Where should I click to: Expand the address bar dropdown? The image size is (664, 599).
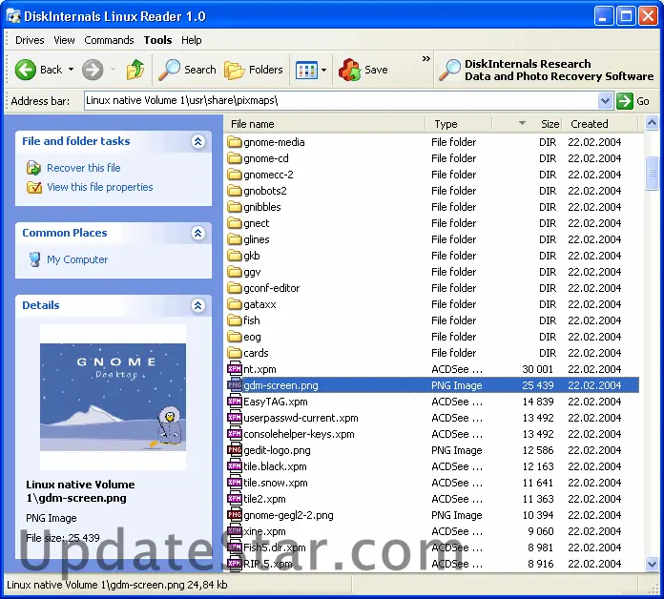point(605,101)
